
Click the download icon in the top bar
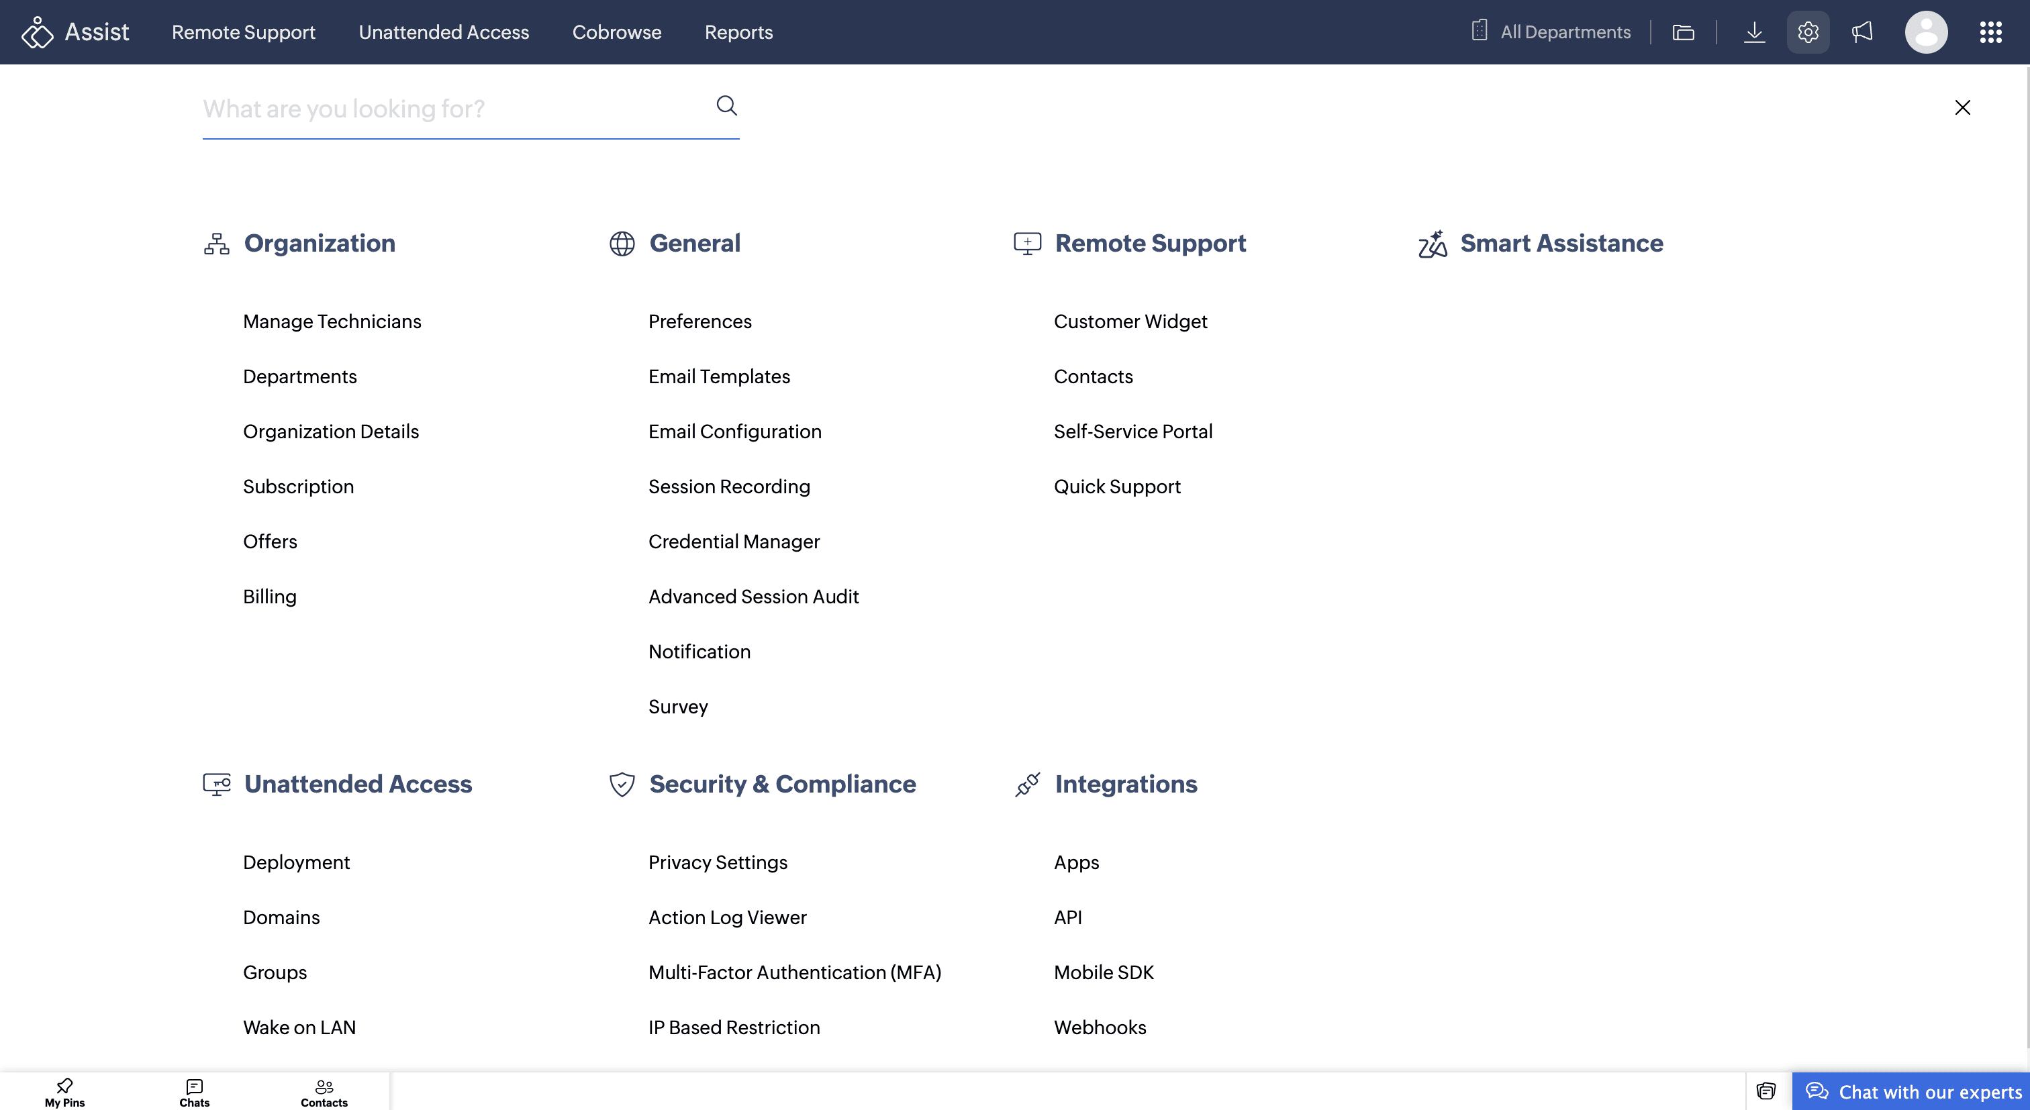[1754, 32]
